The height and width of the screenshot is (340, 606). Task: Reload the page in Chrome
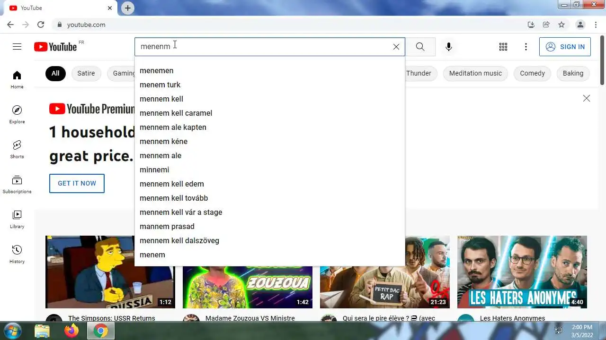point(41,25)
